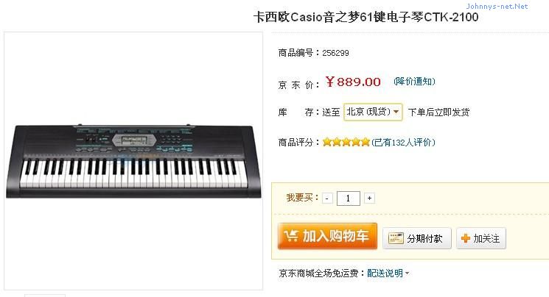Viewport: 549px width, 297px height.
Task: Click the 下单后立即发货 shipping notice
Action: pos(438,112)
